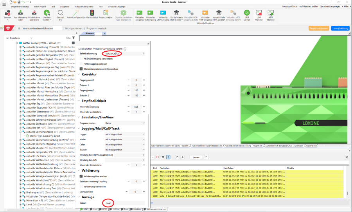352x212 pixels.
Task: Decrease Minimale Änderung with minus button
Action: click(129, 107)
